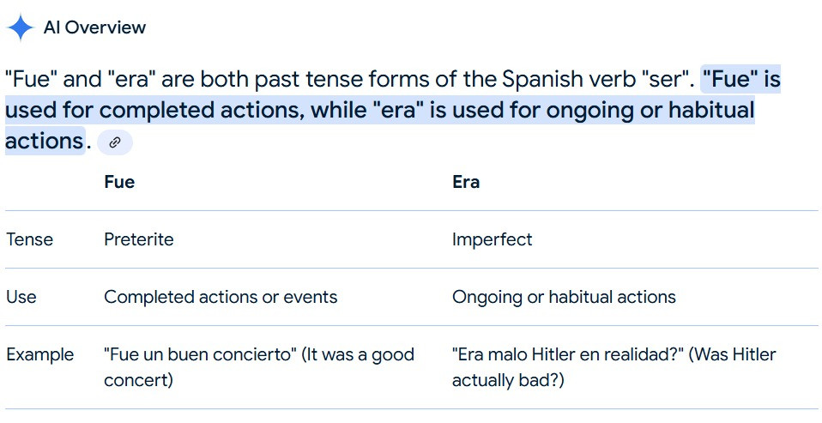Screen dimensions: 822x423
Task: Select the Example row label
Action: (x=40, y=355)
